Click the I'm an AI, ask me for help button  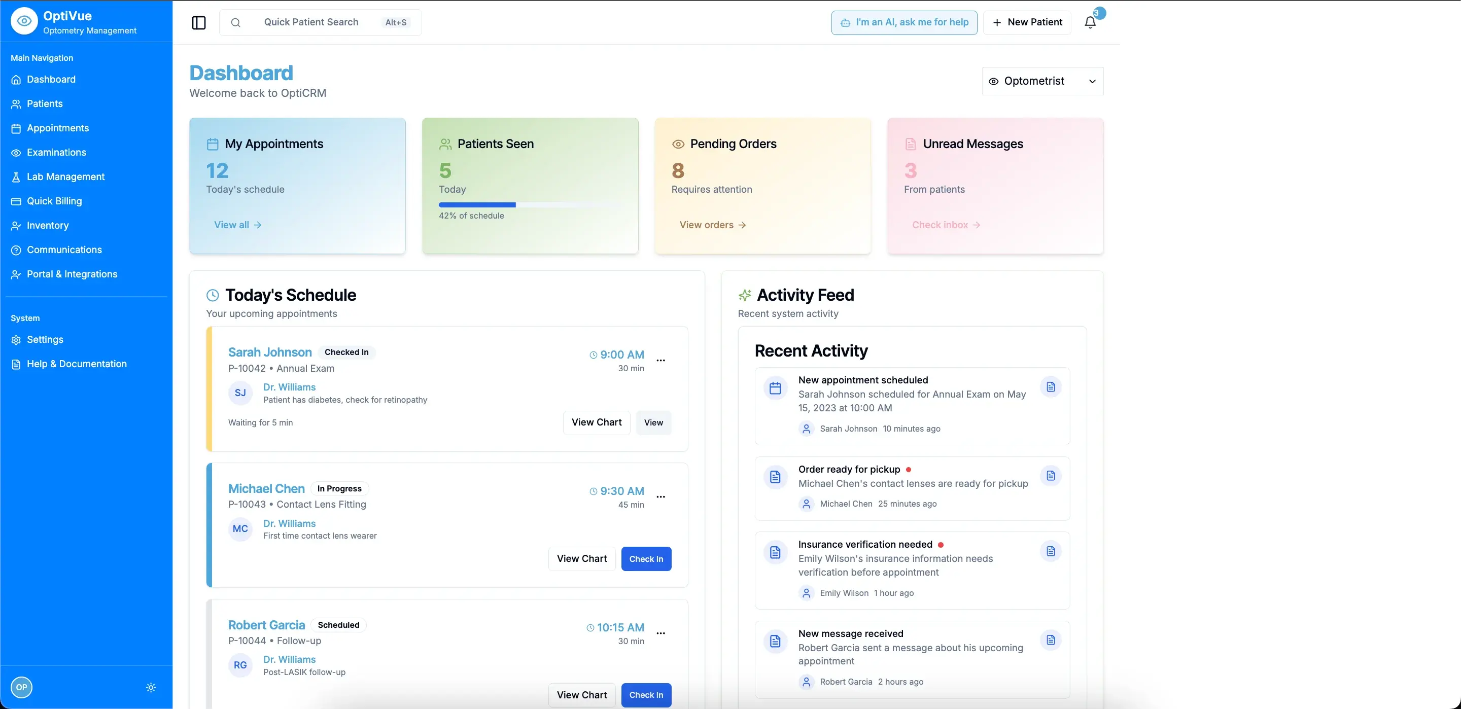(x=903, y=22)
